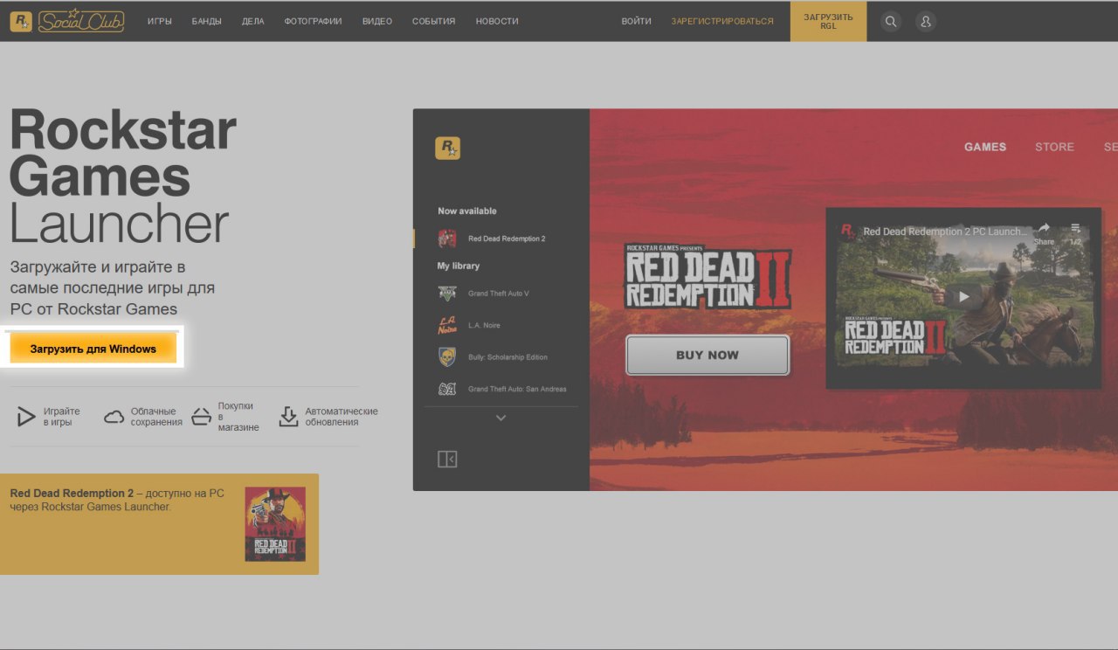The width and height of the screenshot is (1118, 650).
Task: Open the Social Club logo link
Action: pyautogui.click(x=81, y=21)
